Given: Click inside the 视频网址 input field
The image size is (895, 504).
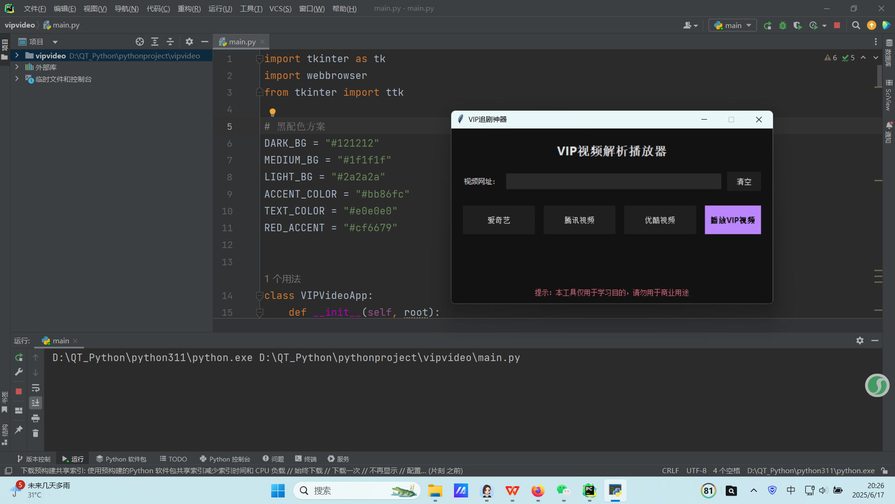Looking at the screenshot, I should (x=612, y=181).
